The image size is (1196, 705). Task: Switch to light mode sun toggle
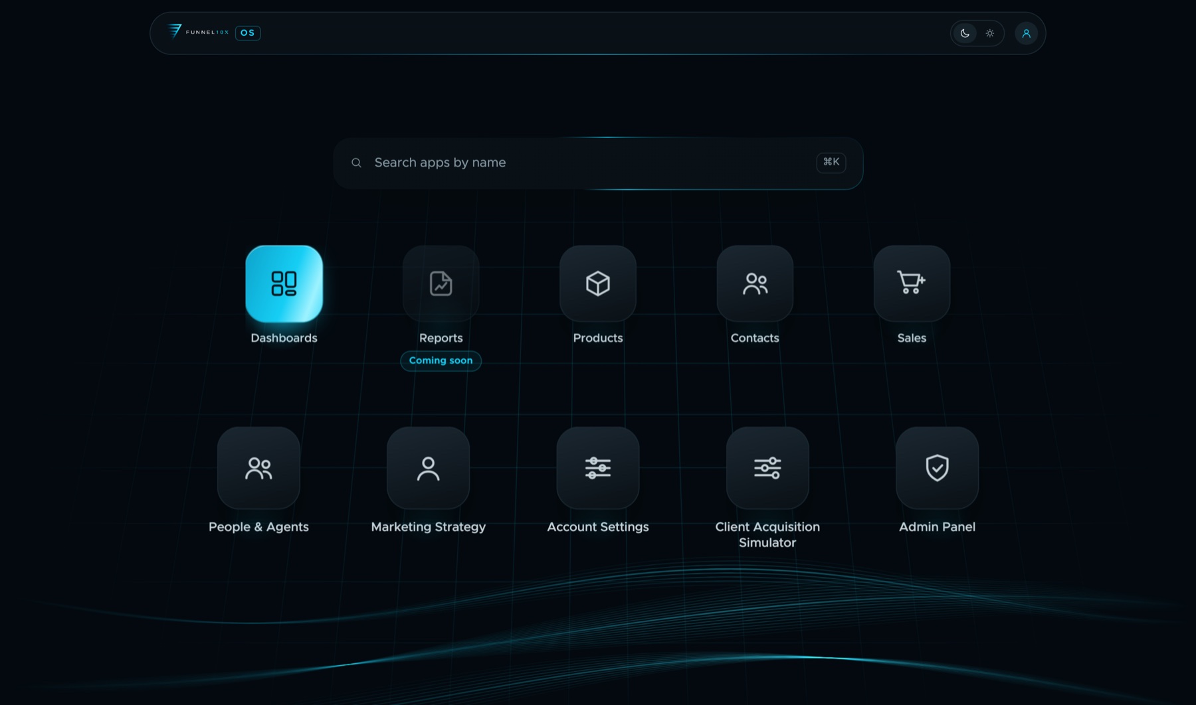pyautogui.click(x=990, y=33)
